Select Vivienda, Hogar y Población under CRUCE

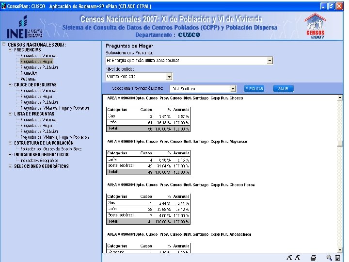pos(55,108)
